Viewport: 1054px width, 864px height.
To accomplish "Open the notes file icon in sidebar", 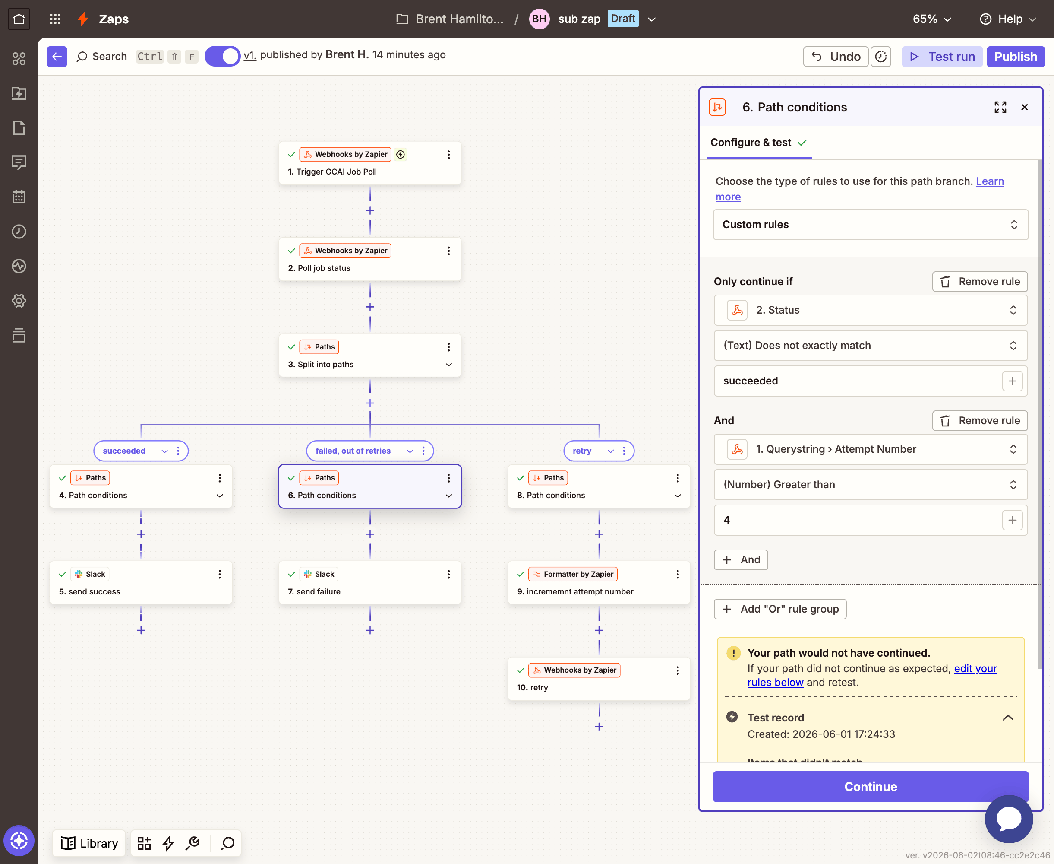I will click(x=19, y=128).
